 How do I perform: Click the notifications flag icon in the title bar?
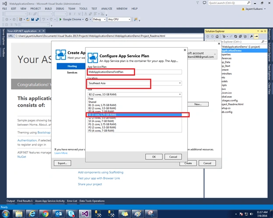point(197,3)
